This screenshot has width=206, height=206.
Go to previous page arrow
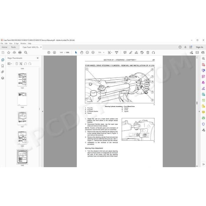pyautogui.click(x=49, y=53)
